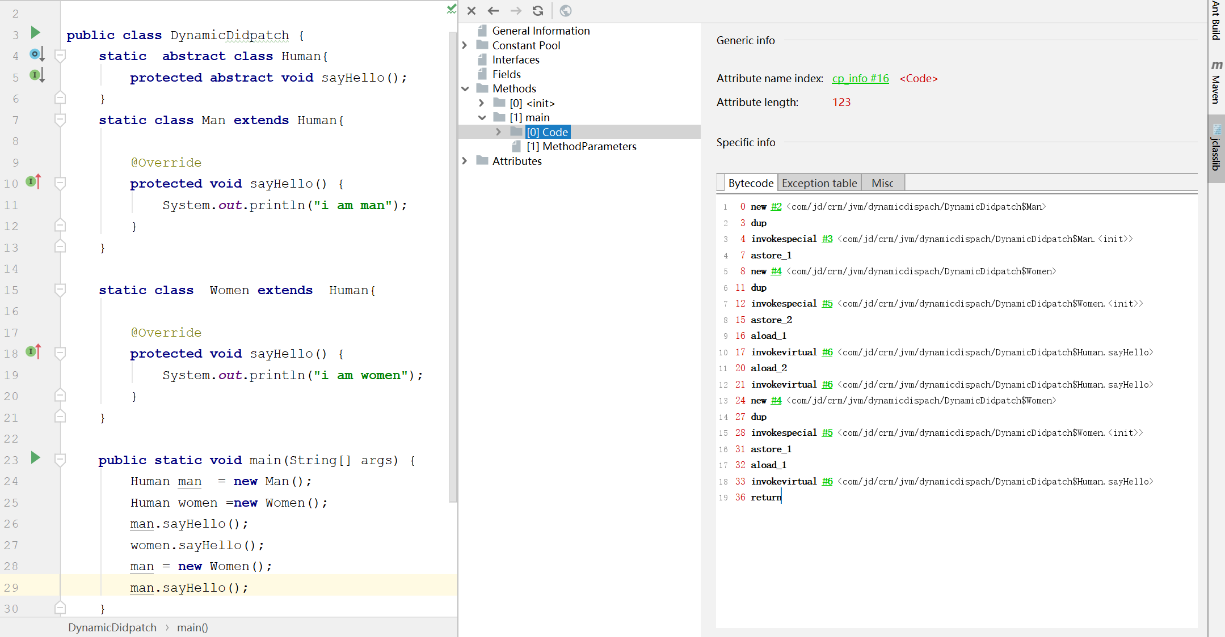The width and height of the screenshot is (1225, 637).
Task: Follow the cp_info #16 link
Action: tap(860, 78)
